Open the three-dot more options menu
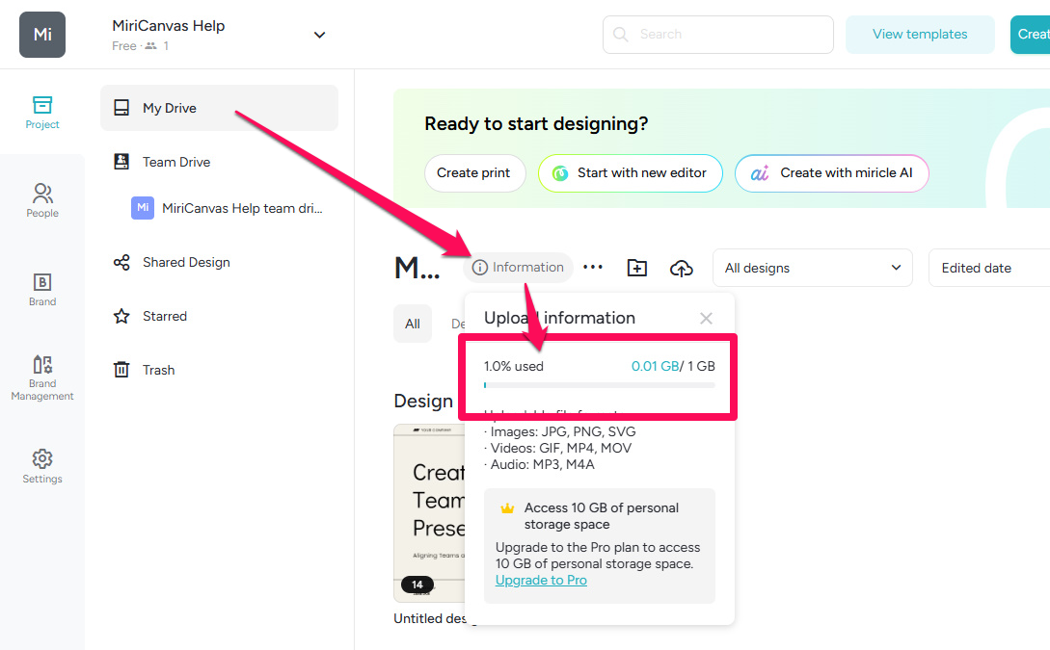The width and height of the screenshot is (1050, 650). (593, 268)
